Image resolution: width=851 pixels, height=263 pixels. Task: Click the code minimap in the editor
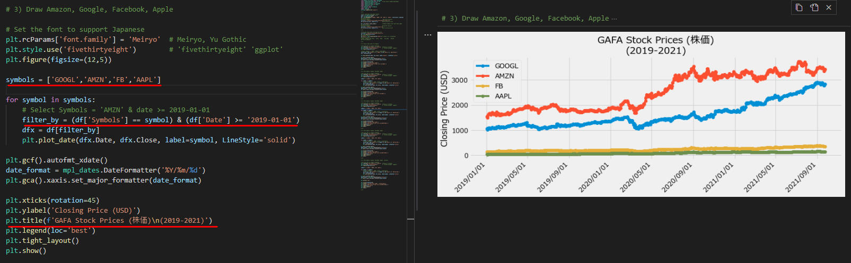point(383,95)
